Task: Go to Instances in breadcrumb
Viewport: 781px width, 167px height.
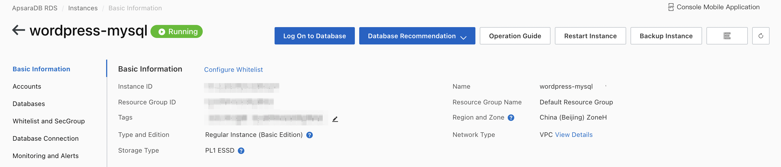Action: pos(83,8)
